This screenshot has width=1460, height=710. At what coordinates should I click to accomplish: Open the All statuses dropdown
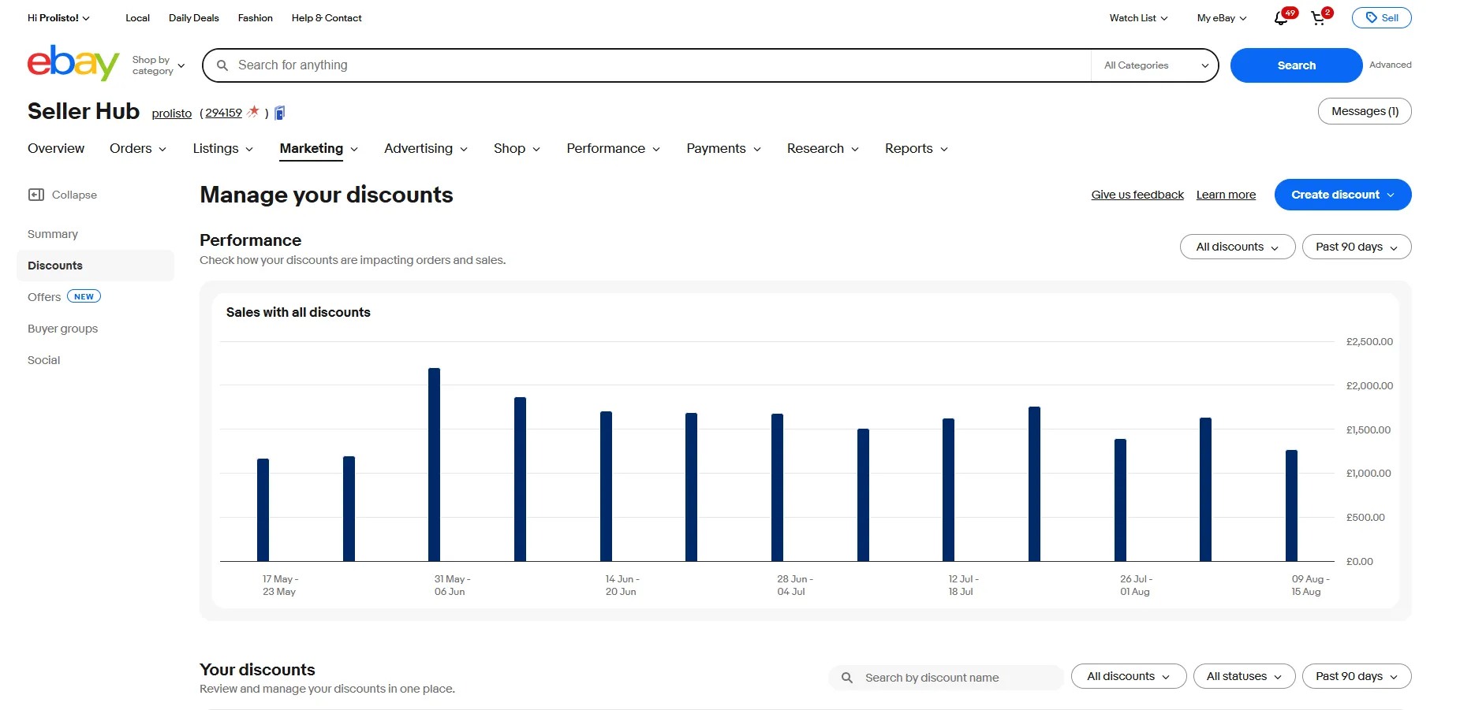(x=1244, y=676)
